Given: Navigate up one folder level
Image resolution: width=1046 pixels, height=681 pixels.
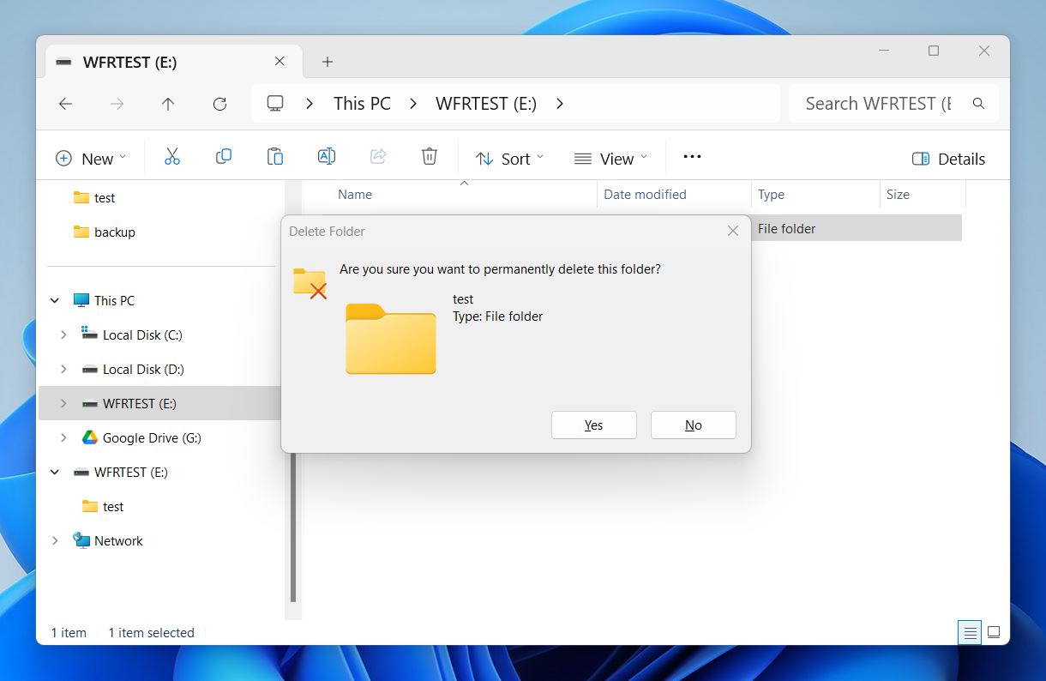Looking at the screenshot, I should coord(168,104).
